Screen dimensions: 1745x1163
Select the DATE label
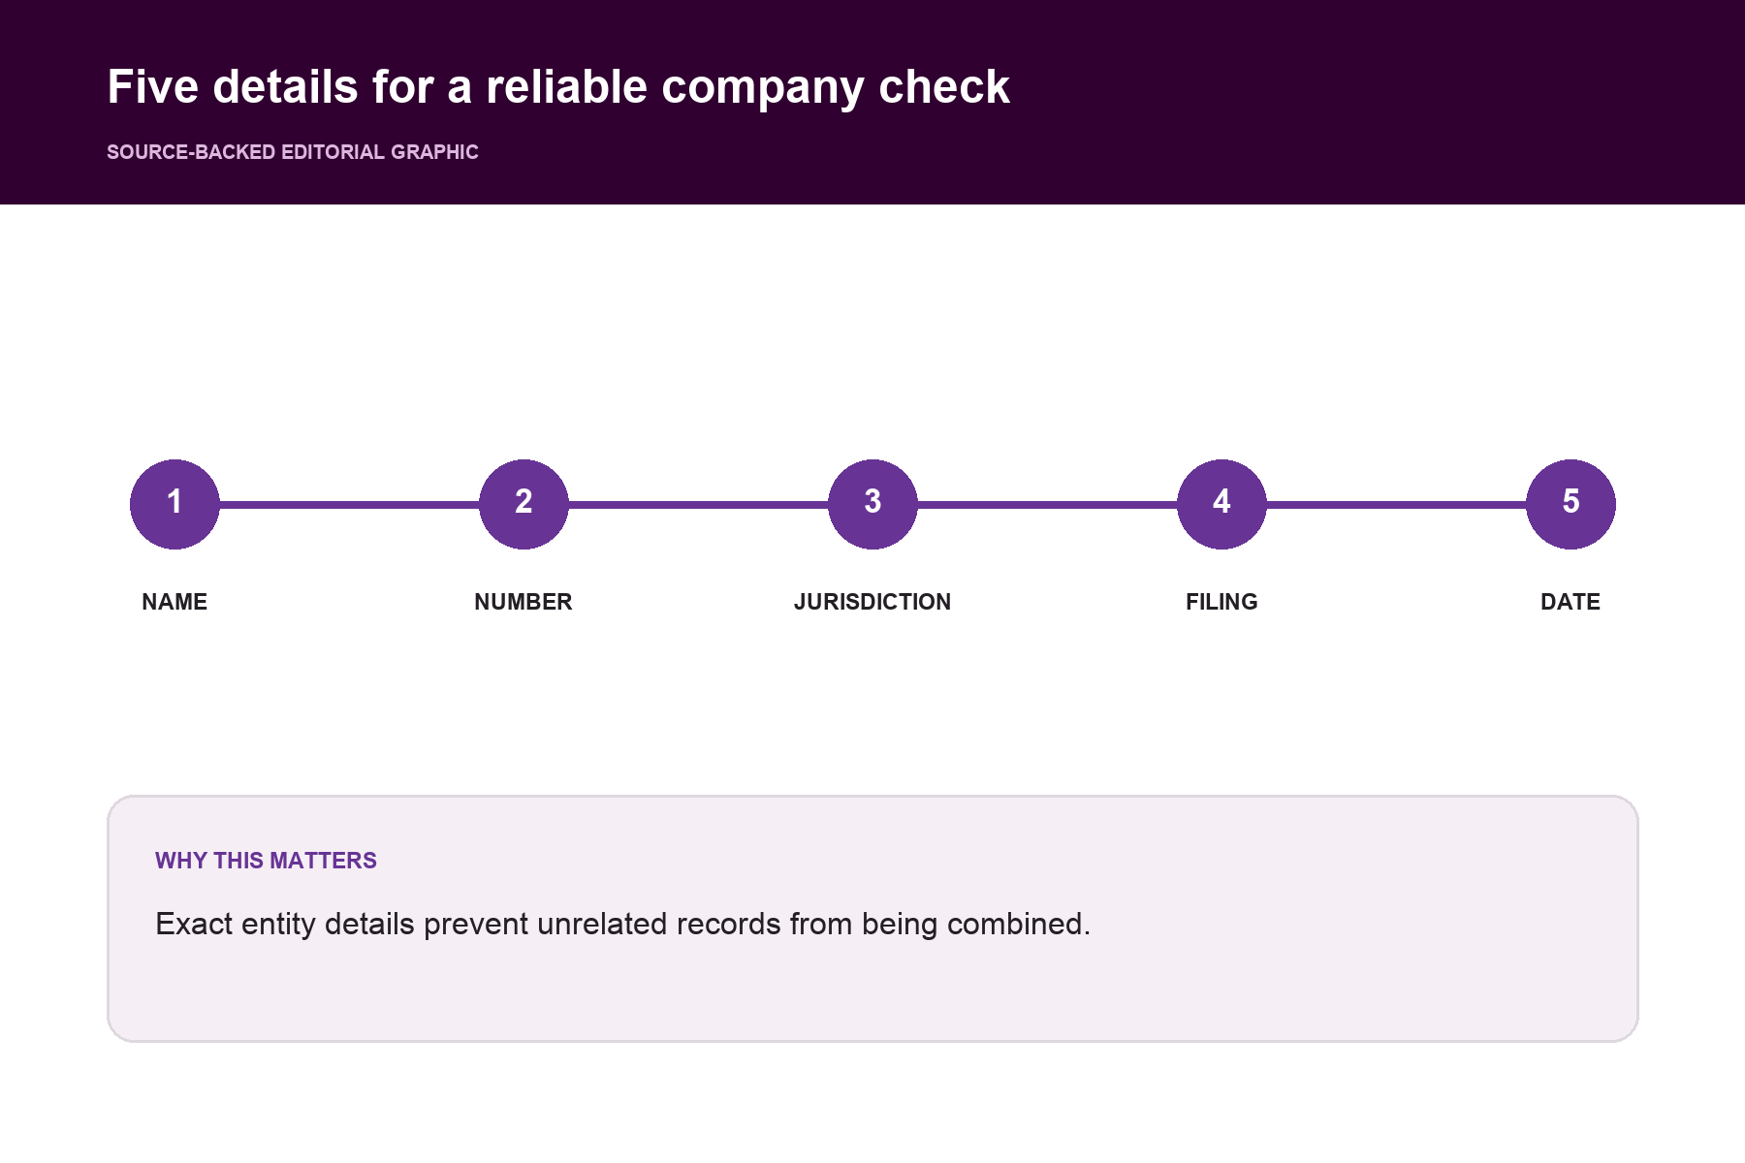pos(1570,602)
